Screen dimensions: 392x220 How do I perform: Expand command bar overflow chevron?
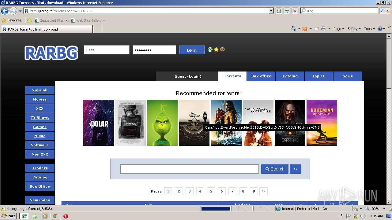coord(390,27)
